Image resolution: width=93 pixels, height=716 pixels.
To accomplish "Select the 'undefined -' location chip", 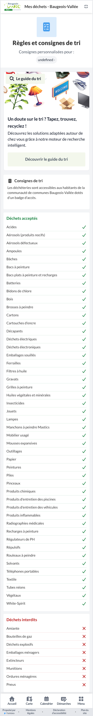I will 47,60.
